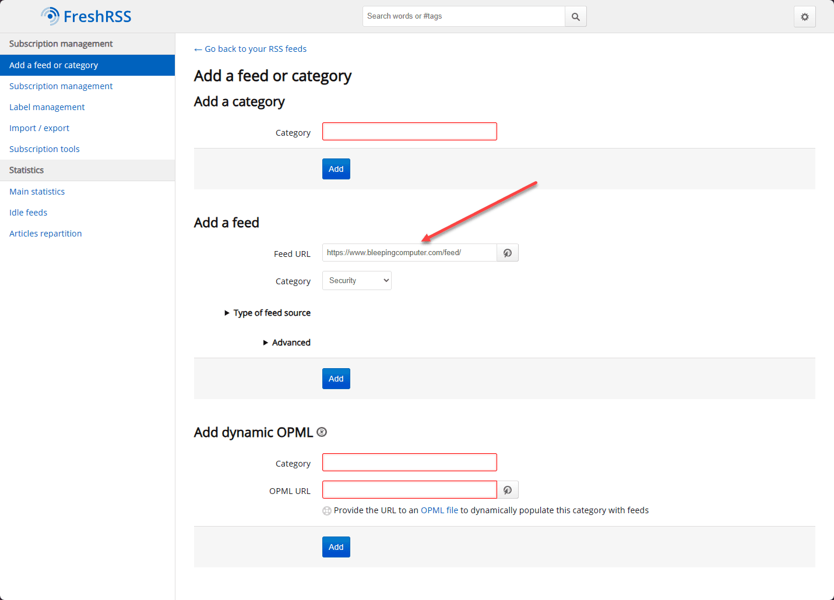Go back to your RSS feeds
This screenshot has height=600, width=834.
[251, 49]
